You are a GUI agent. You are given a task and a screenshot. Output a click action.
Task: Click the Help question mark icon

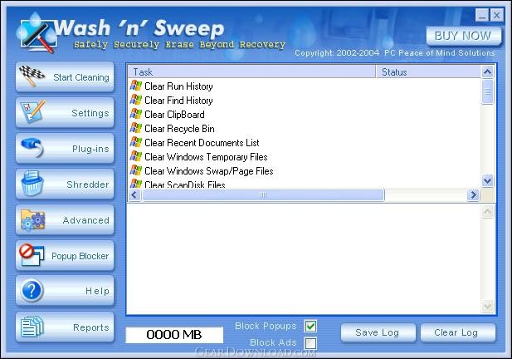(x=32, y=290)
